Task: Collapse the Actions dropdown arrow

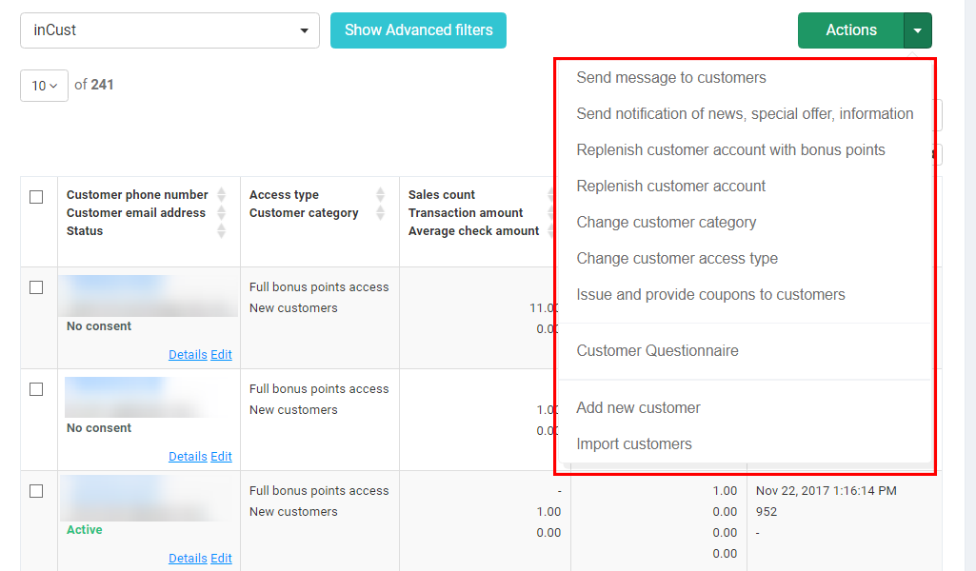Action: [917, 30]
